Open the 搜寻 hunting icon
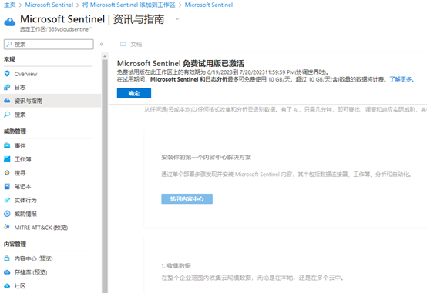Screen dimensions: 427x293 tap(7, 172)
